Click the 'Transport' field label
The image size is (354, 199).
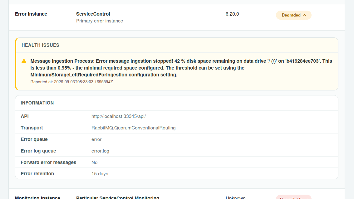point(32,128)
